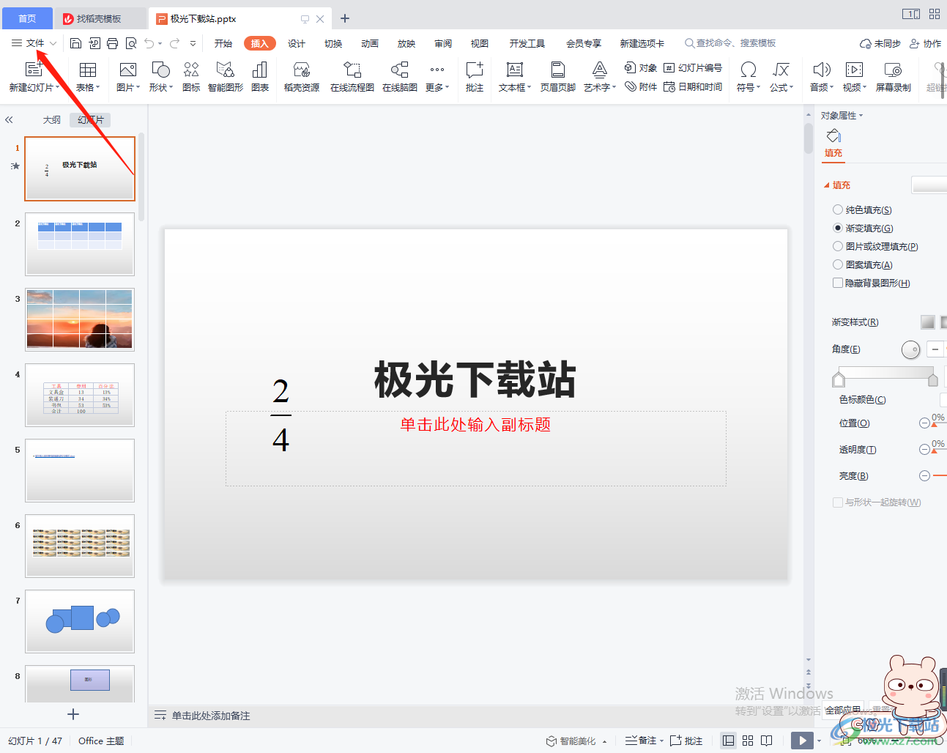Viewport: 947px width, 753px height.
Task: Click the 角度 angle dial
Action: tap(910, 350)
